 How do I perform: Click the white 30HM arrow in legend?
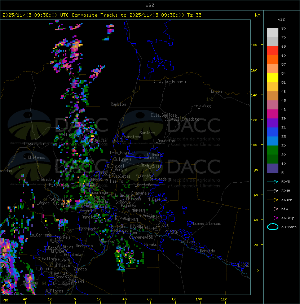point(273,191)
